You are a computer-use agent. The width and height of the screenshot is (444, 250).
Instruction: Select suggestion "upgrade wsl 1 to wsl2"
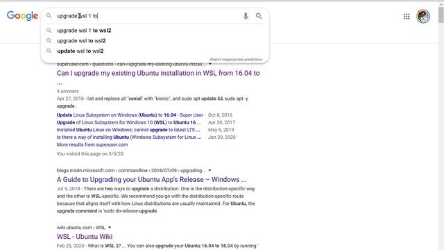coord(155,31)
